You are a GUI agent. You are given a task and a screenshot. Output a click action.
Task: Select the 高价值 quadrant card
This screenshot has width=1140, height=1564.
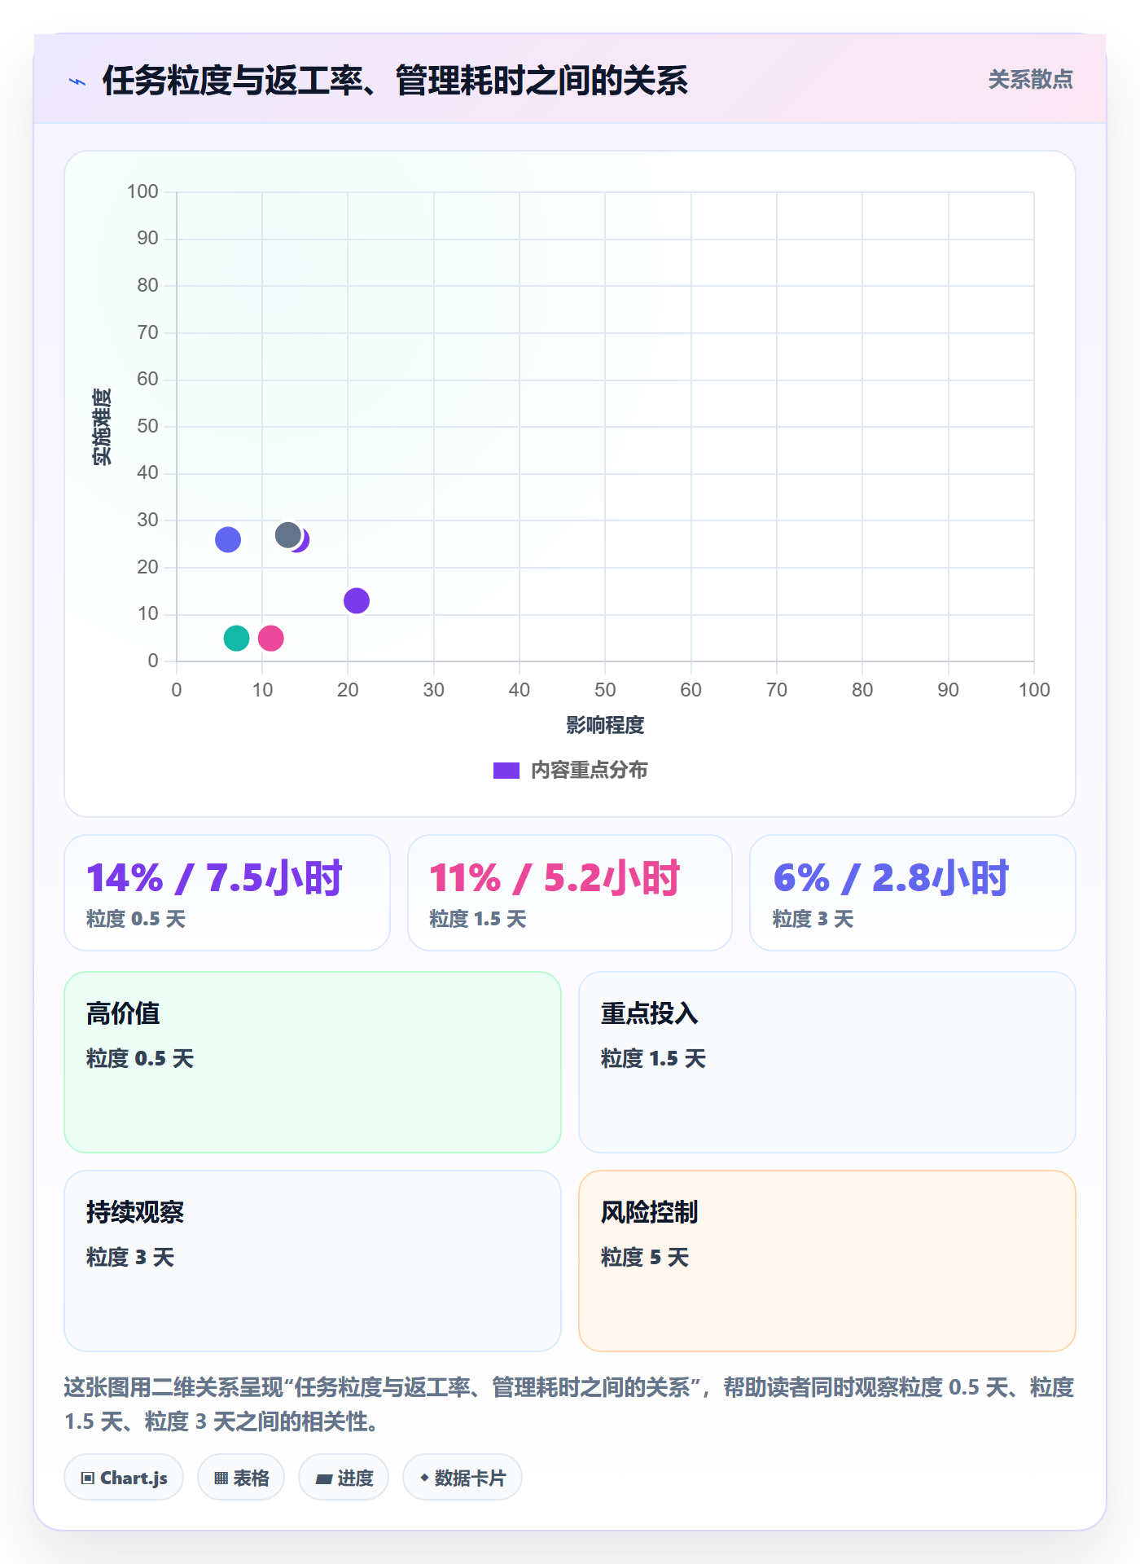pos(313,1062)
